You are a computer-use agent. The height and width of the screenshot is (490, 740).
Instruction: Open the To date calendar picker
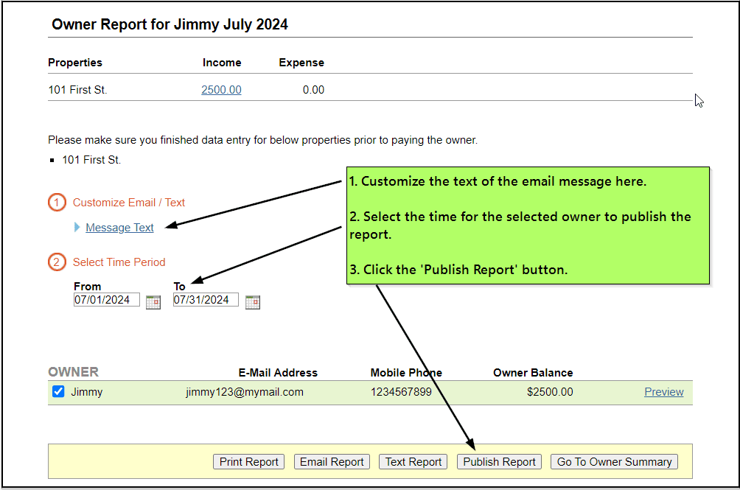[x=253, y=301]
